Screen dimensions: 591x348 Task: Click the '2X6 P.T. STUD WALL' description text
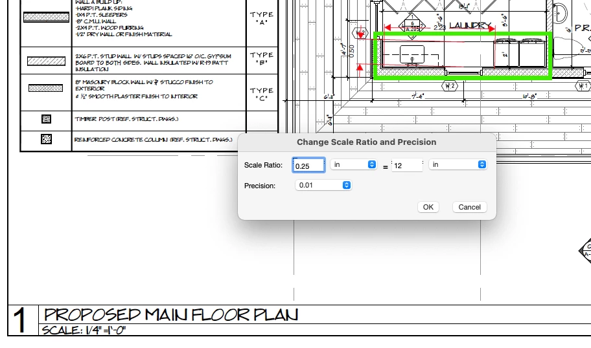pos(153,63)
